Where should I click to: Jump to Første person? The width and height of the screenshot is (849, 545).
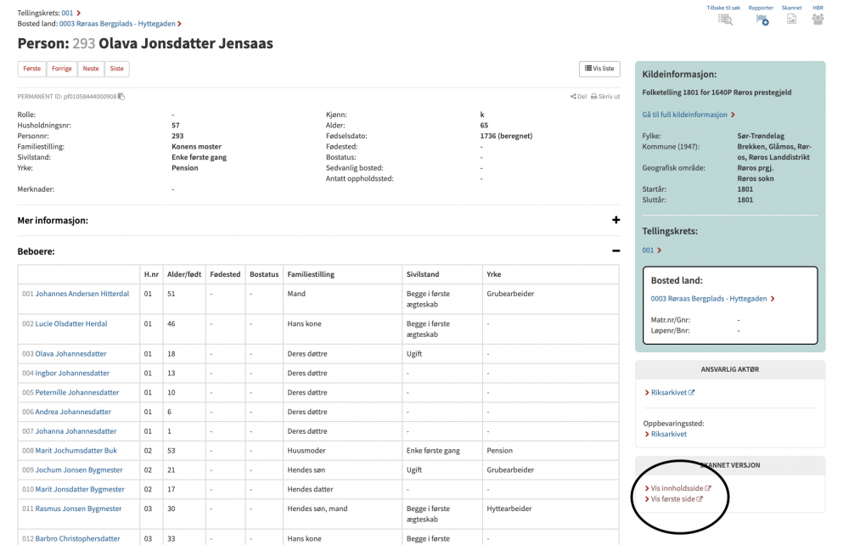tap(32, 69)
